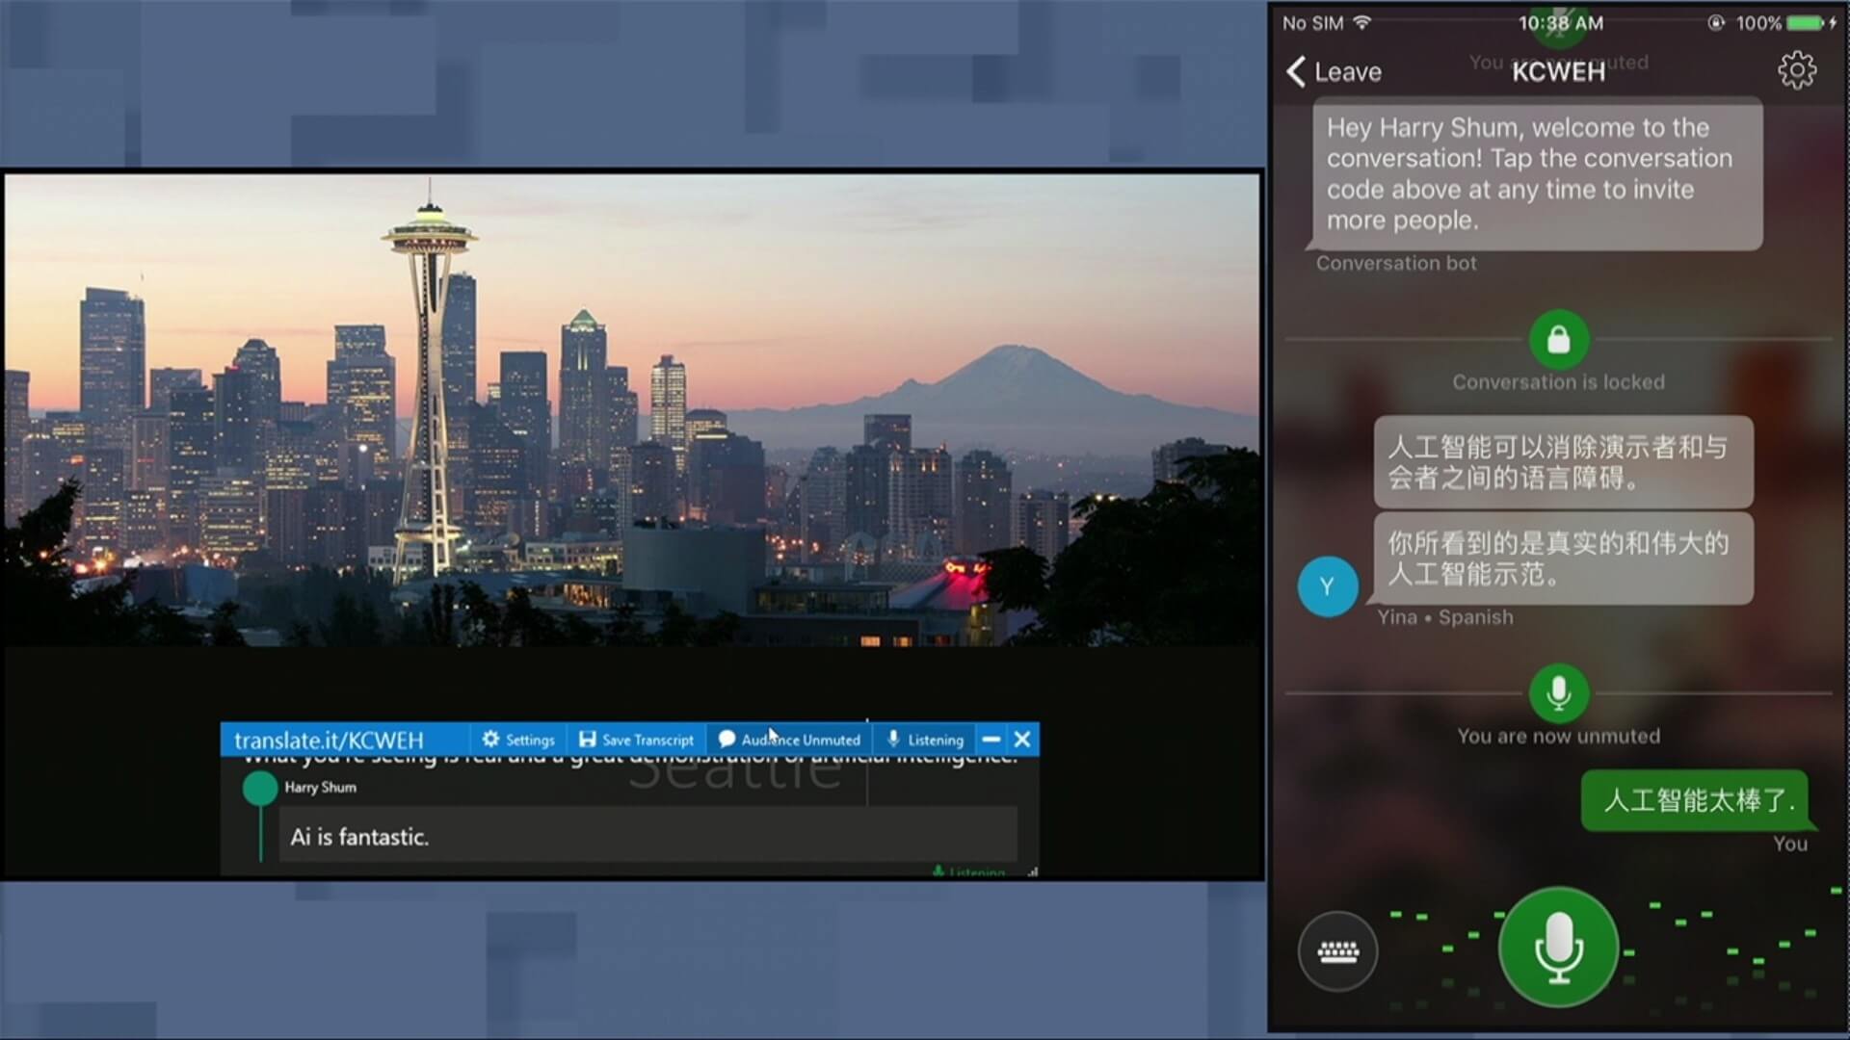Close the translator overlay bar
The height and width of the screenshot is (1040, 1850).
pos(1022,740)
